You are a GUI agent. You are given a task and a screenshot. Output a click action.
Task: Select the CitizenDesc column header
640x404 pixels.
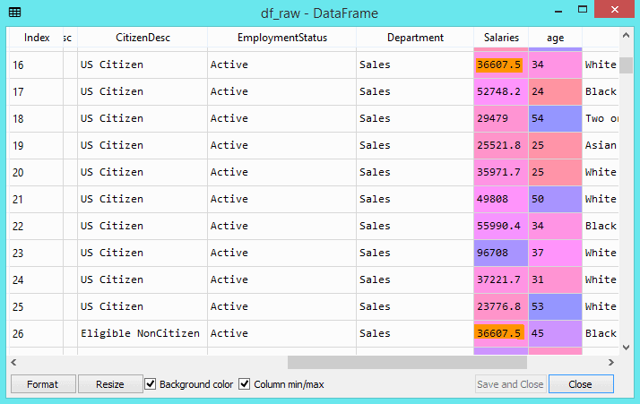click(143, 38)
